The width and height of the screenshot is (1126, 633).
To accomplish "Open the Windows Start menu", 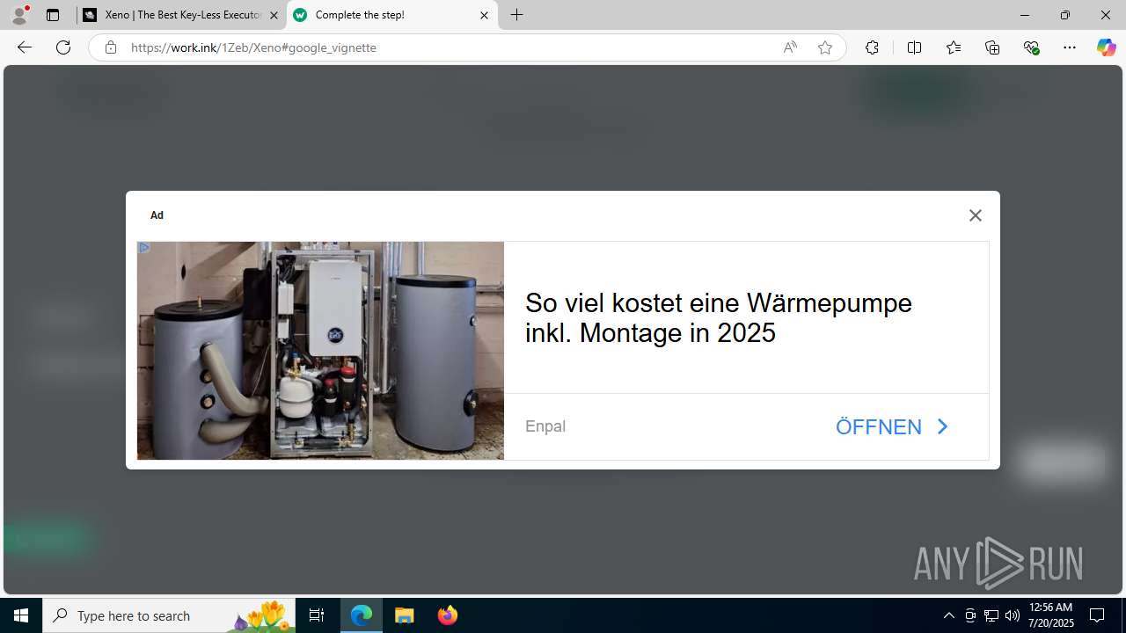I will pyautogui.click(x=21, y=615).
